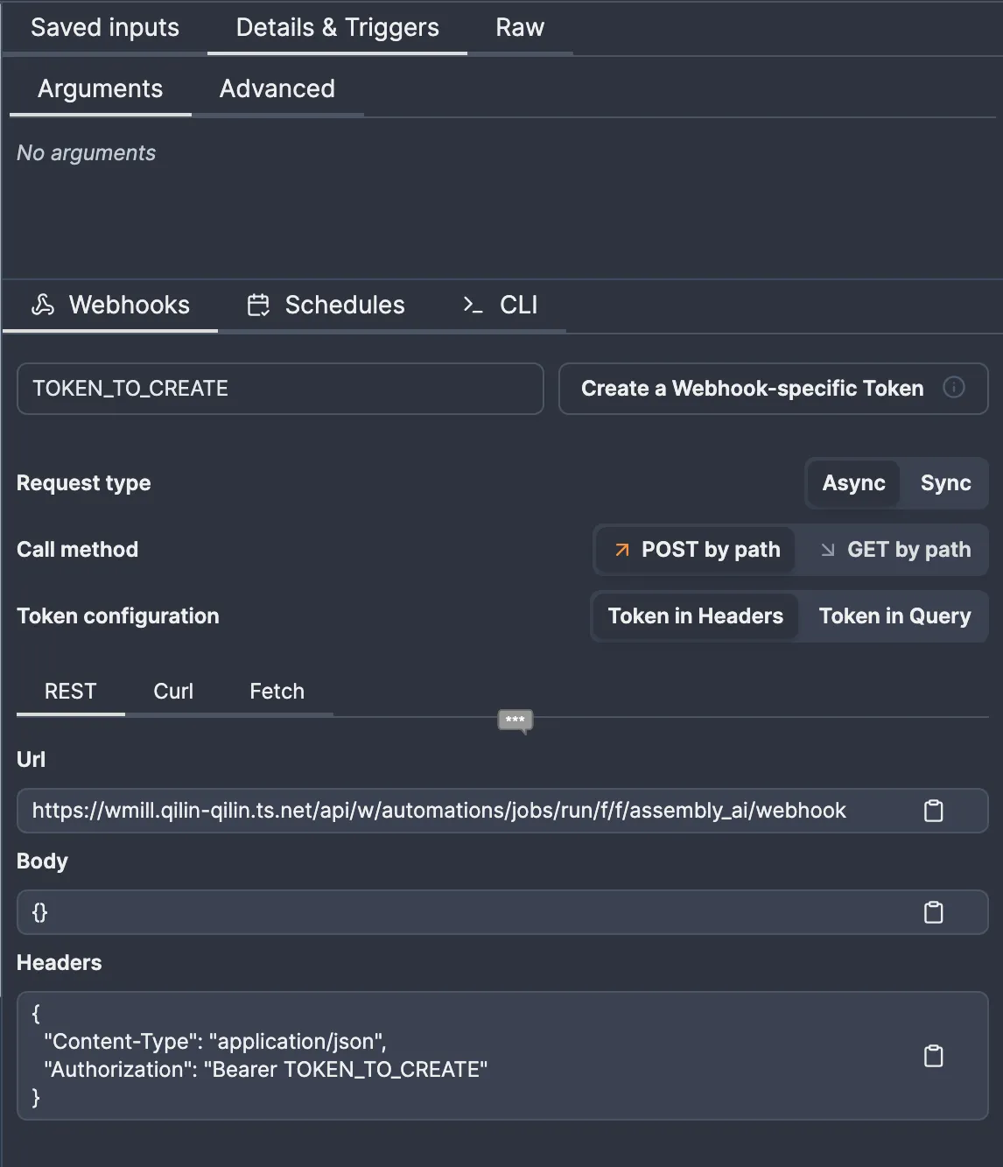
Task: Open the Webhooks tab
Action: click(111, 305)
